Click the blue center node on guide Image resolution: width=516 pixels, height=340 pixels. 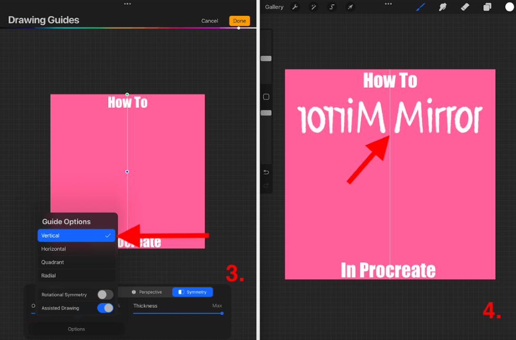point(127,172)
